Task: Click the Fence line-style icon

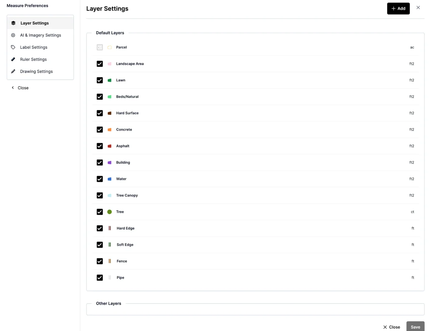Action: click(110, 261)
